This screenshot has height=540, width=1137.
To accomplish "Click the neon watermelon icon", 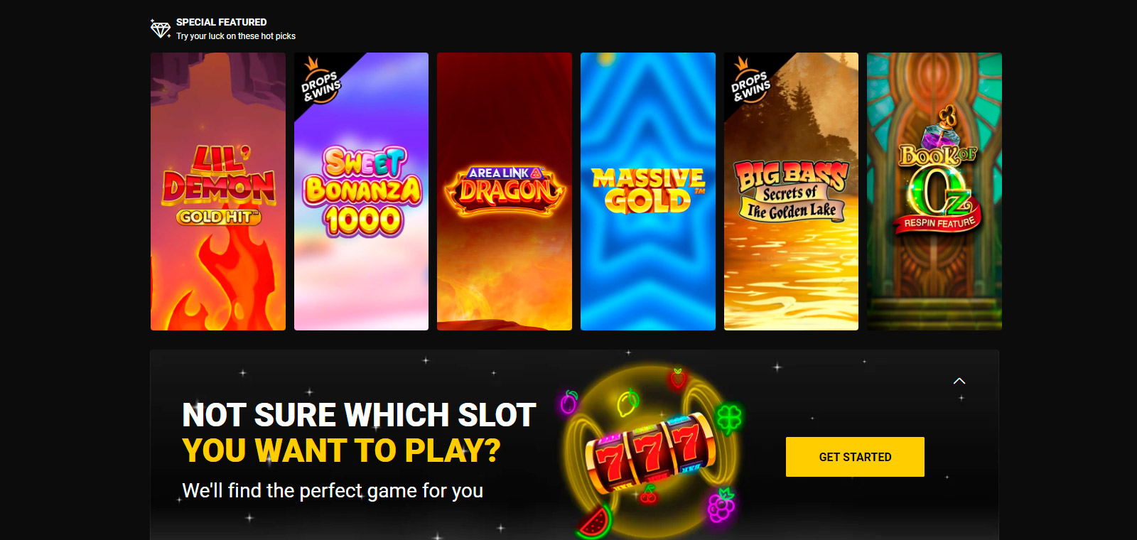I will click(x=595, y=522).
